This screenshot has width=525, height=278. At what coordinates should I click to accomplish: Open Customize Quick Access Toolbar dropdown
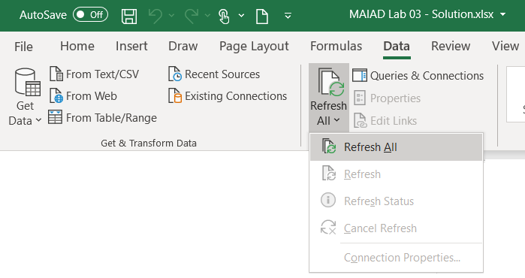[288, 16]
